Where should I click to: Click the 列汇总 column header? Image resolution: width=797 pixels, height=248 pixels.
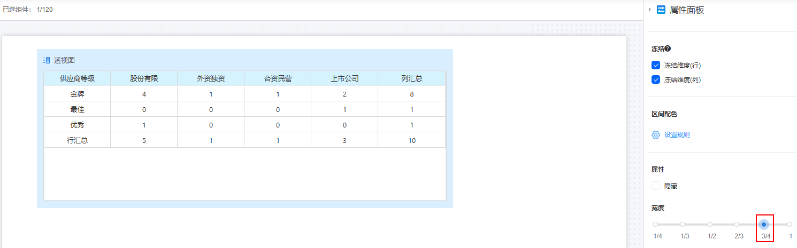411,78
